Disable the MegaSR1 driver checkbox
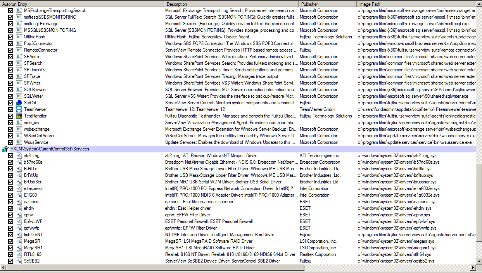The image size is (482, 273). [x=11, y=248]
